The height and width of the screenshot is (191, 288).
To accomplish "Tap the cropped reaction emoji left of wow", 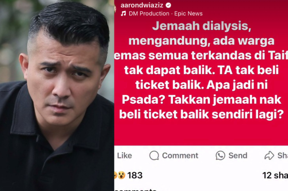I will point(116,175).
